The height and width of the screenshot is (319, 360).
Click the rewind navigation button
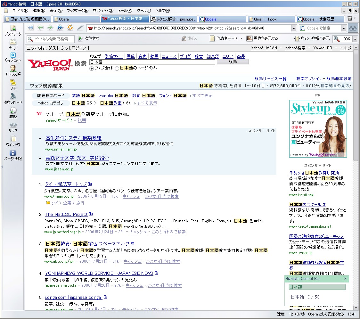pyautogui.click(x=30, y=28)
